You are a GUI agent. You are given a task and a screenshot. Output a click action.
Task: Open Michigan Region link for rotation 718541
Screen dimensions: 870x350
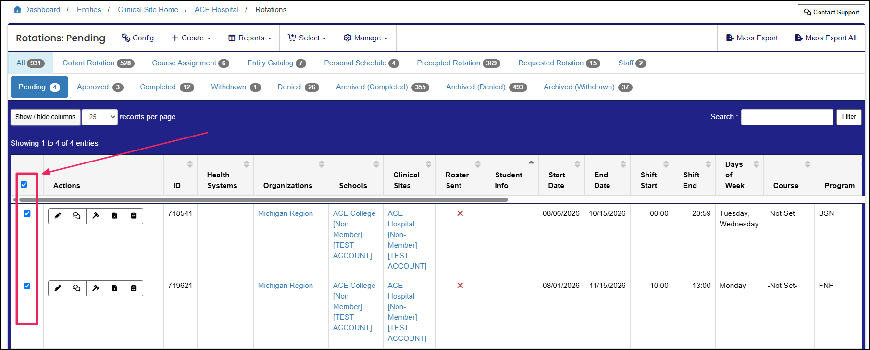pyautogui.click(x=286, y=213)
